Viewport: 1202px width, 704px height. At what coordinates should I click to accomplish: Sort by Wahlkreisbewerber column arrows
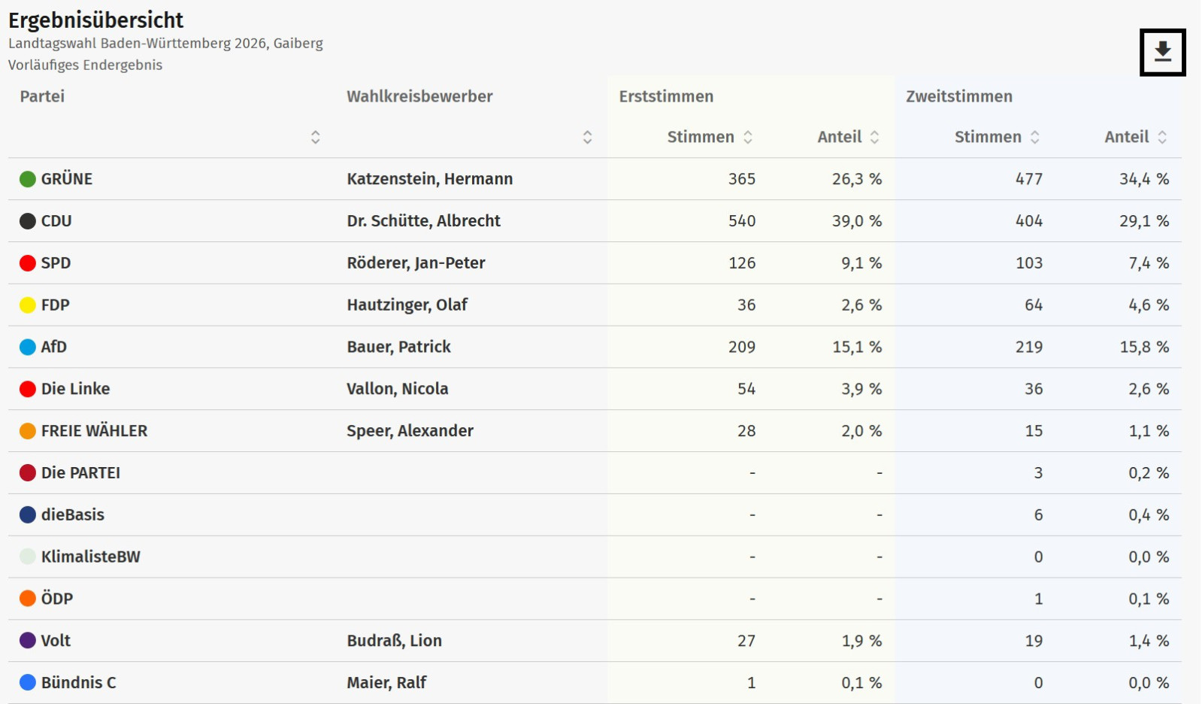click(588, 137)
